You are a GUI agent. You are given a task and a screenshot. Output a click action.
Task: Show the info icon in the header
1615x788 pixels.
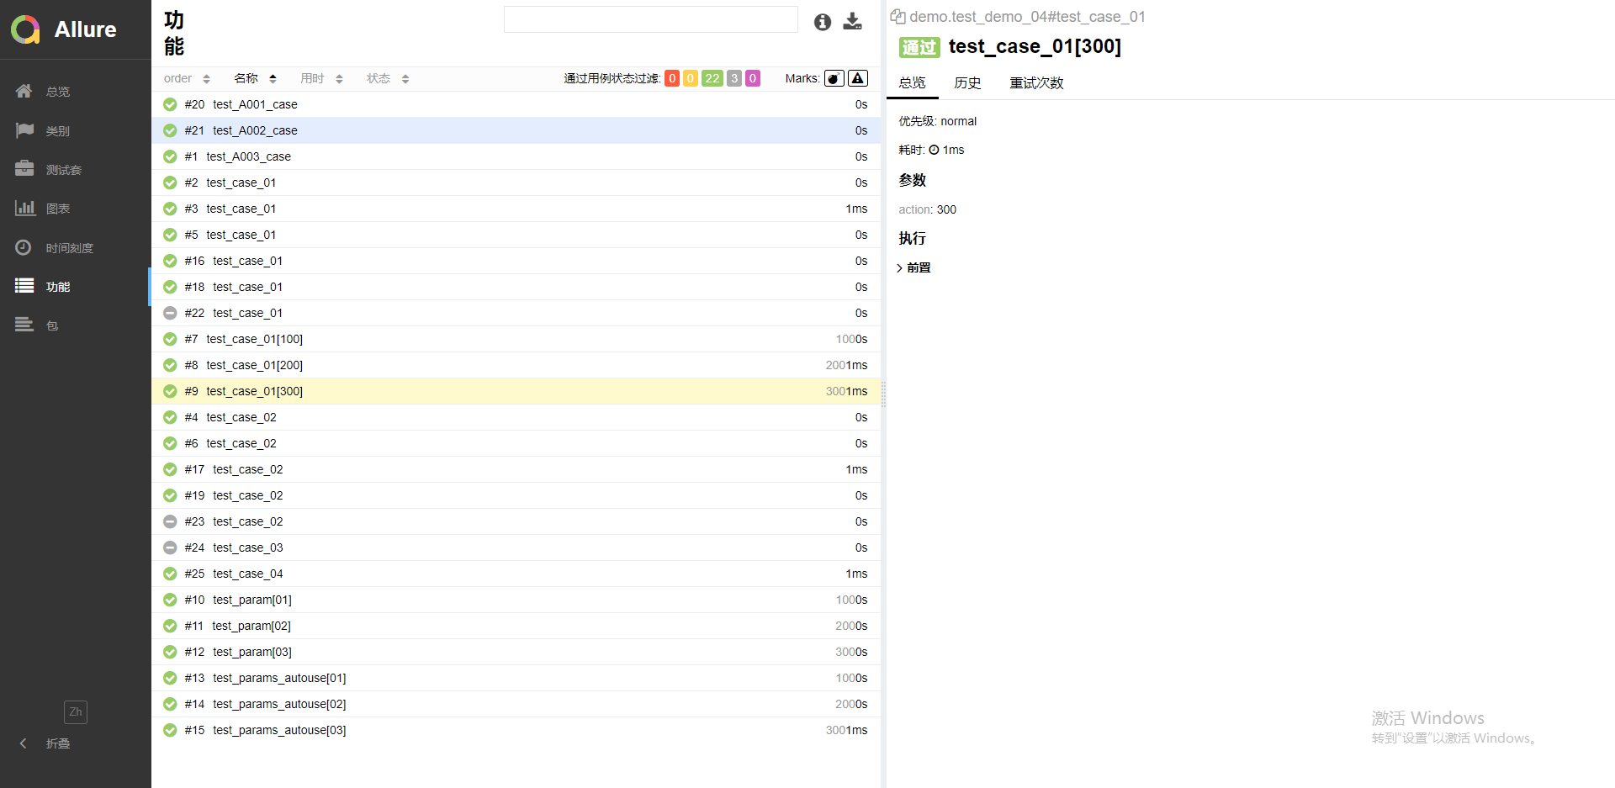[823, 23]
